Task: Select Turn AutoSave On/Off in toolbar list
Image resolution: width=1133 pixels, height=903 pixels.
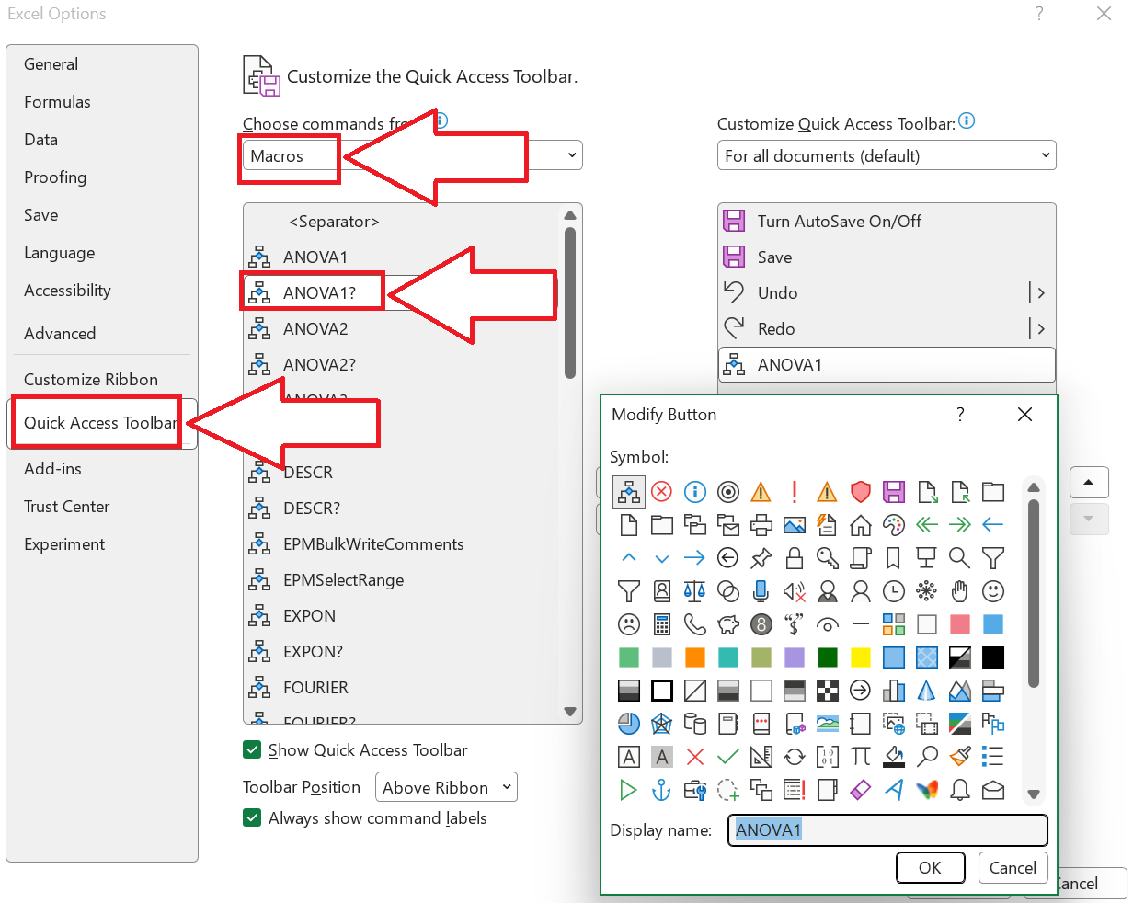Action: [x=887, y=222]
